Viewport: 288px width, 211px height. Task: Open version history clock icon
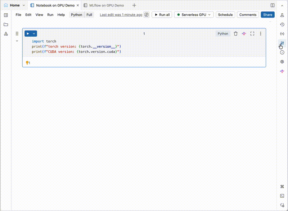tap(282, 24)
